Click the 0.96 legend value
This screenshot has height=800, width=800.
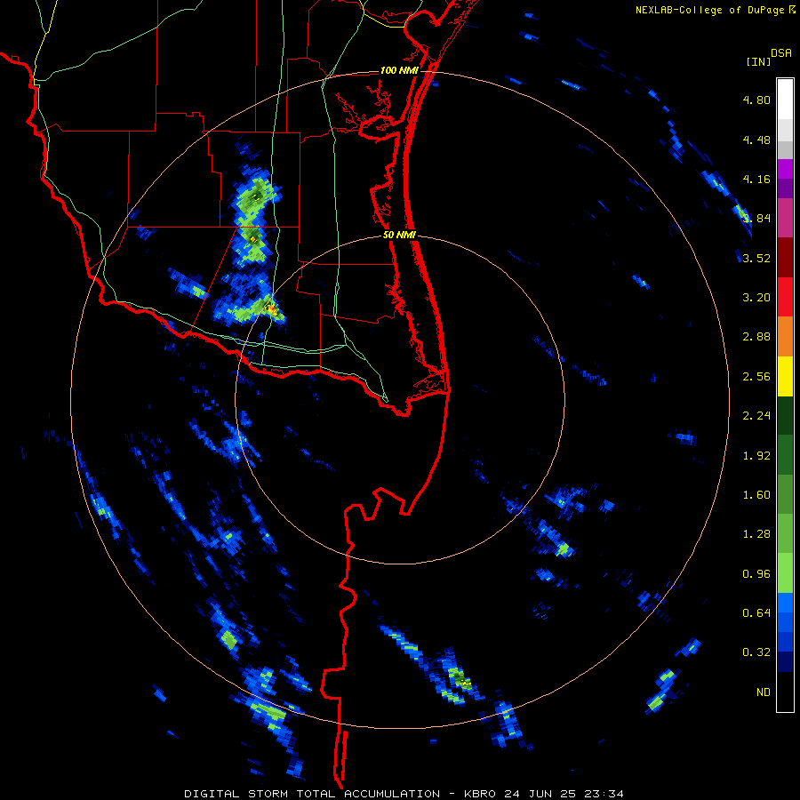point(756,574)
